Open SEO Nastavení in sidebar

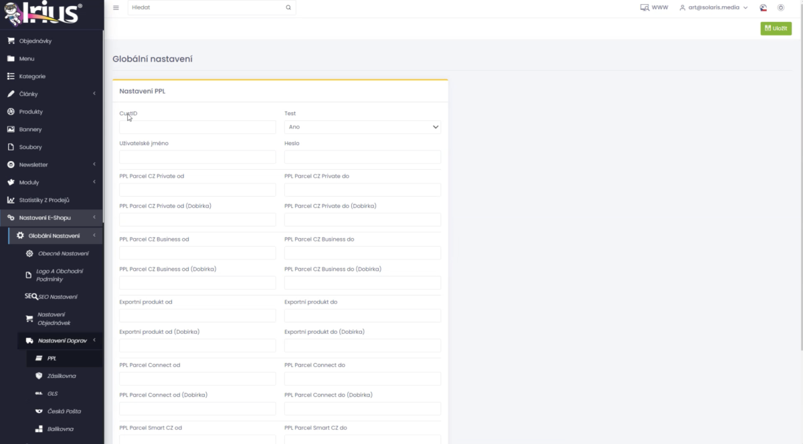pos(58,296)
